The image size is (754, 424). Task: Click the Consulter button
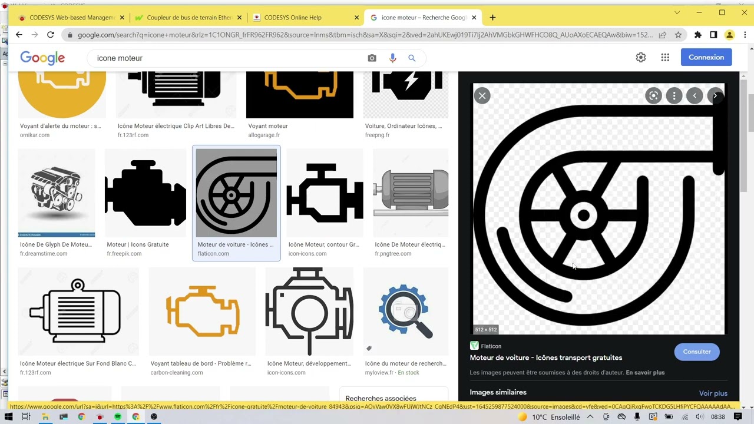(697, 352)
